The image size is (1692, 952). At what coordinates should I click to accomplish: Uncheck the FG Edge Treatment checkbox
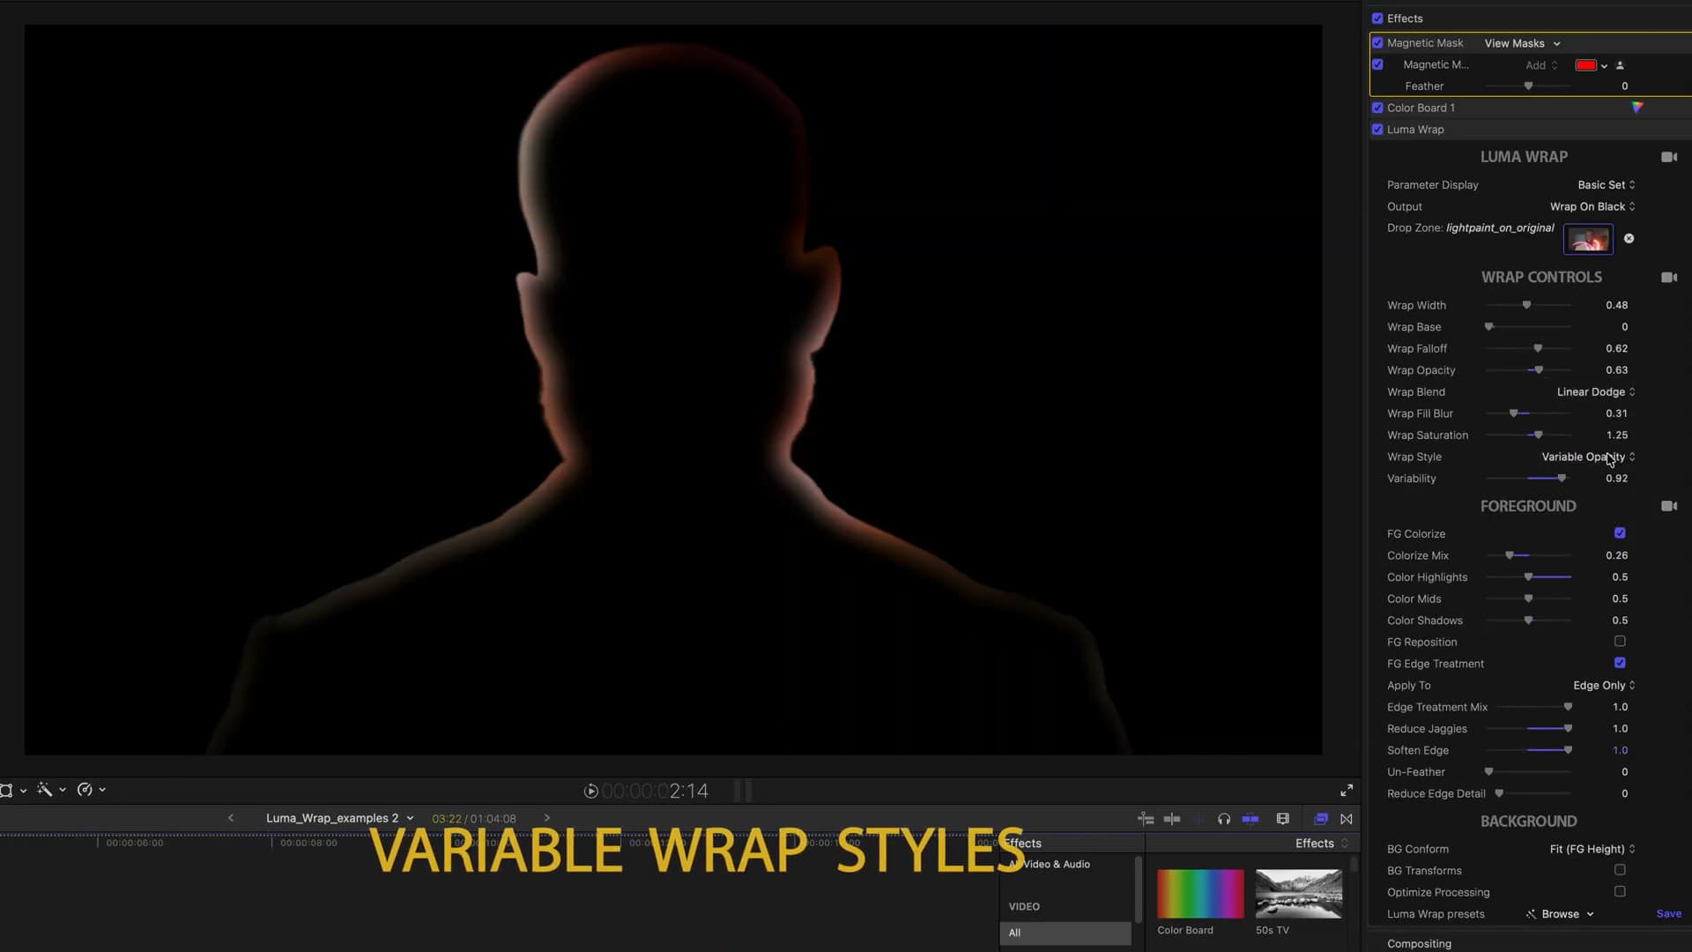(1620, 663)
